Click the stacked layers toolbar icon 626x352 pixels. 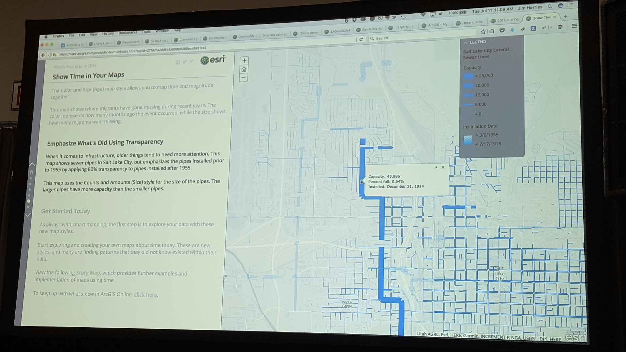(560, 27)
